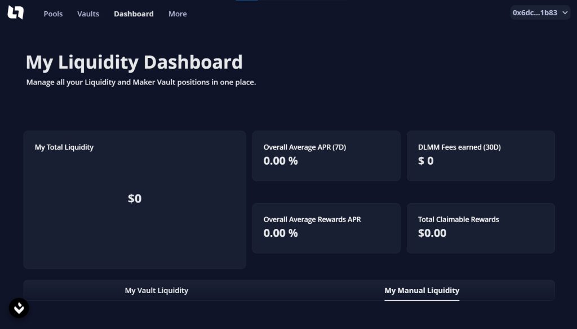Switch to the My Vault Liquidity tab

tap(156, 290)
